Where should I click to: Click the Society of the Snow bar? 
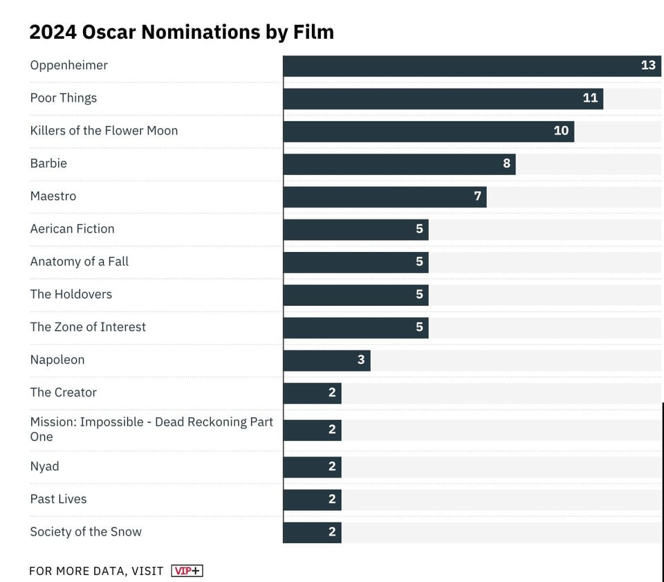coord(312,532)
